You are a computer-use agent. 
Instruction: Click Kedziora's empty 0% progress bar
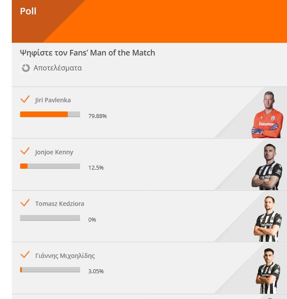coord(50,218)
